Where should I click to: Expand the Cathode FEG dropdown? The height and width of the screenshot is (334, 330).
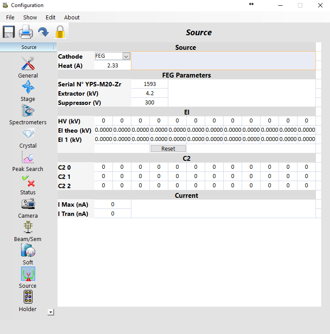[x=126, y=56]
